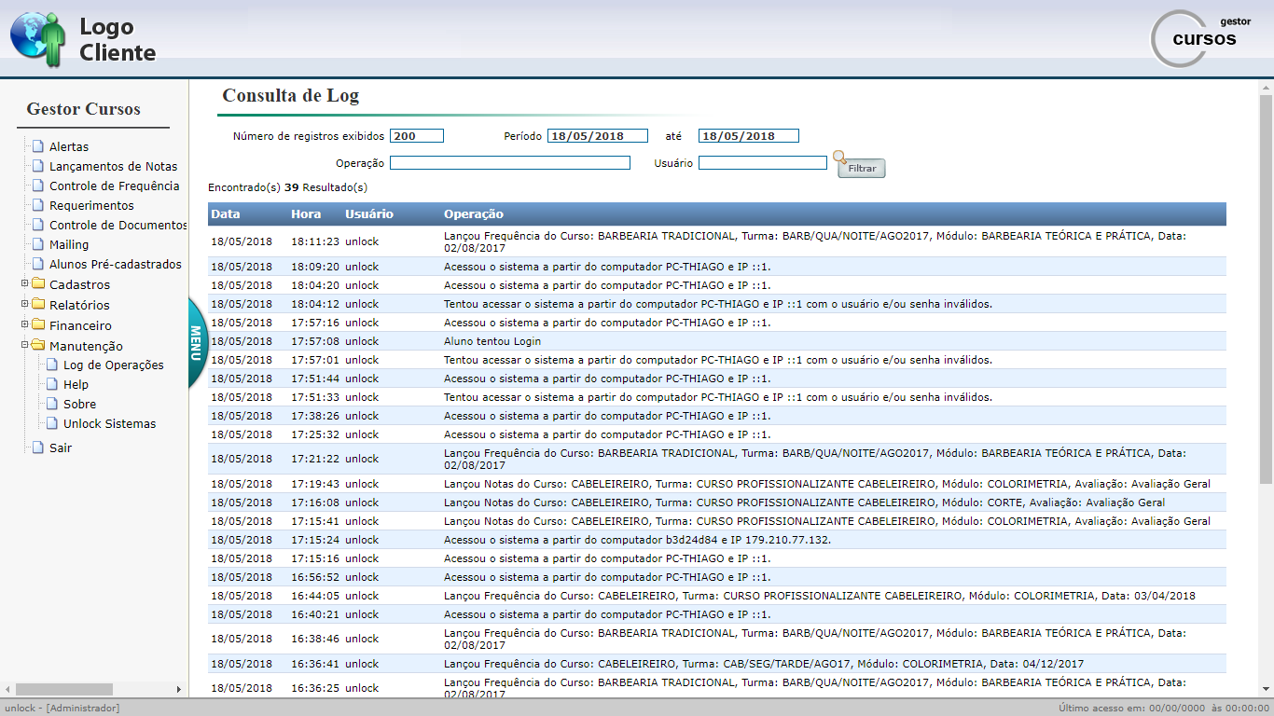
Task: Click the Usuário column header
Action: click(x=369, y=214)
